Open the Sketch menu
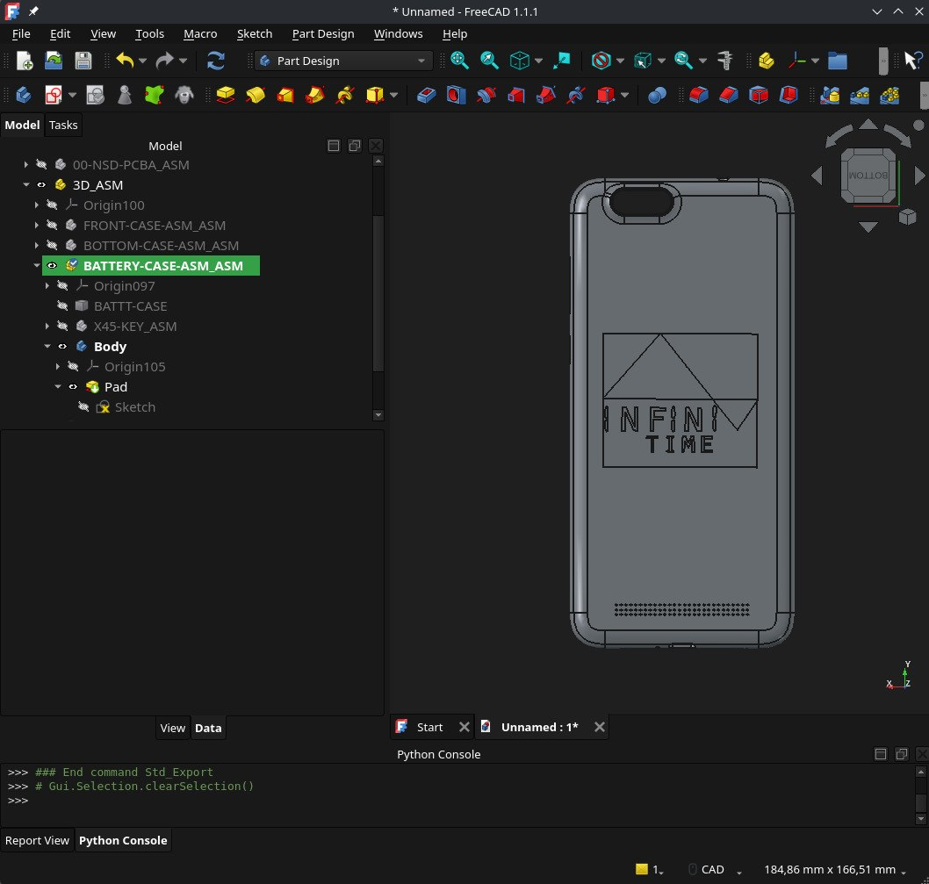 tap(255, 33)
